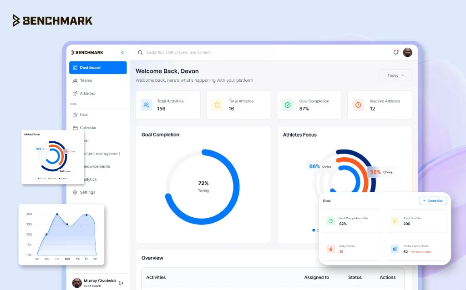Click the 56% Off-Ice label on chart

(x=381, y=172)
